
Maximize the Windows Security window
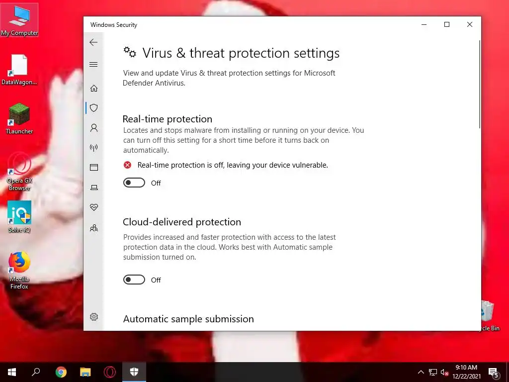[x=447, y=24]
